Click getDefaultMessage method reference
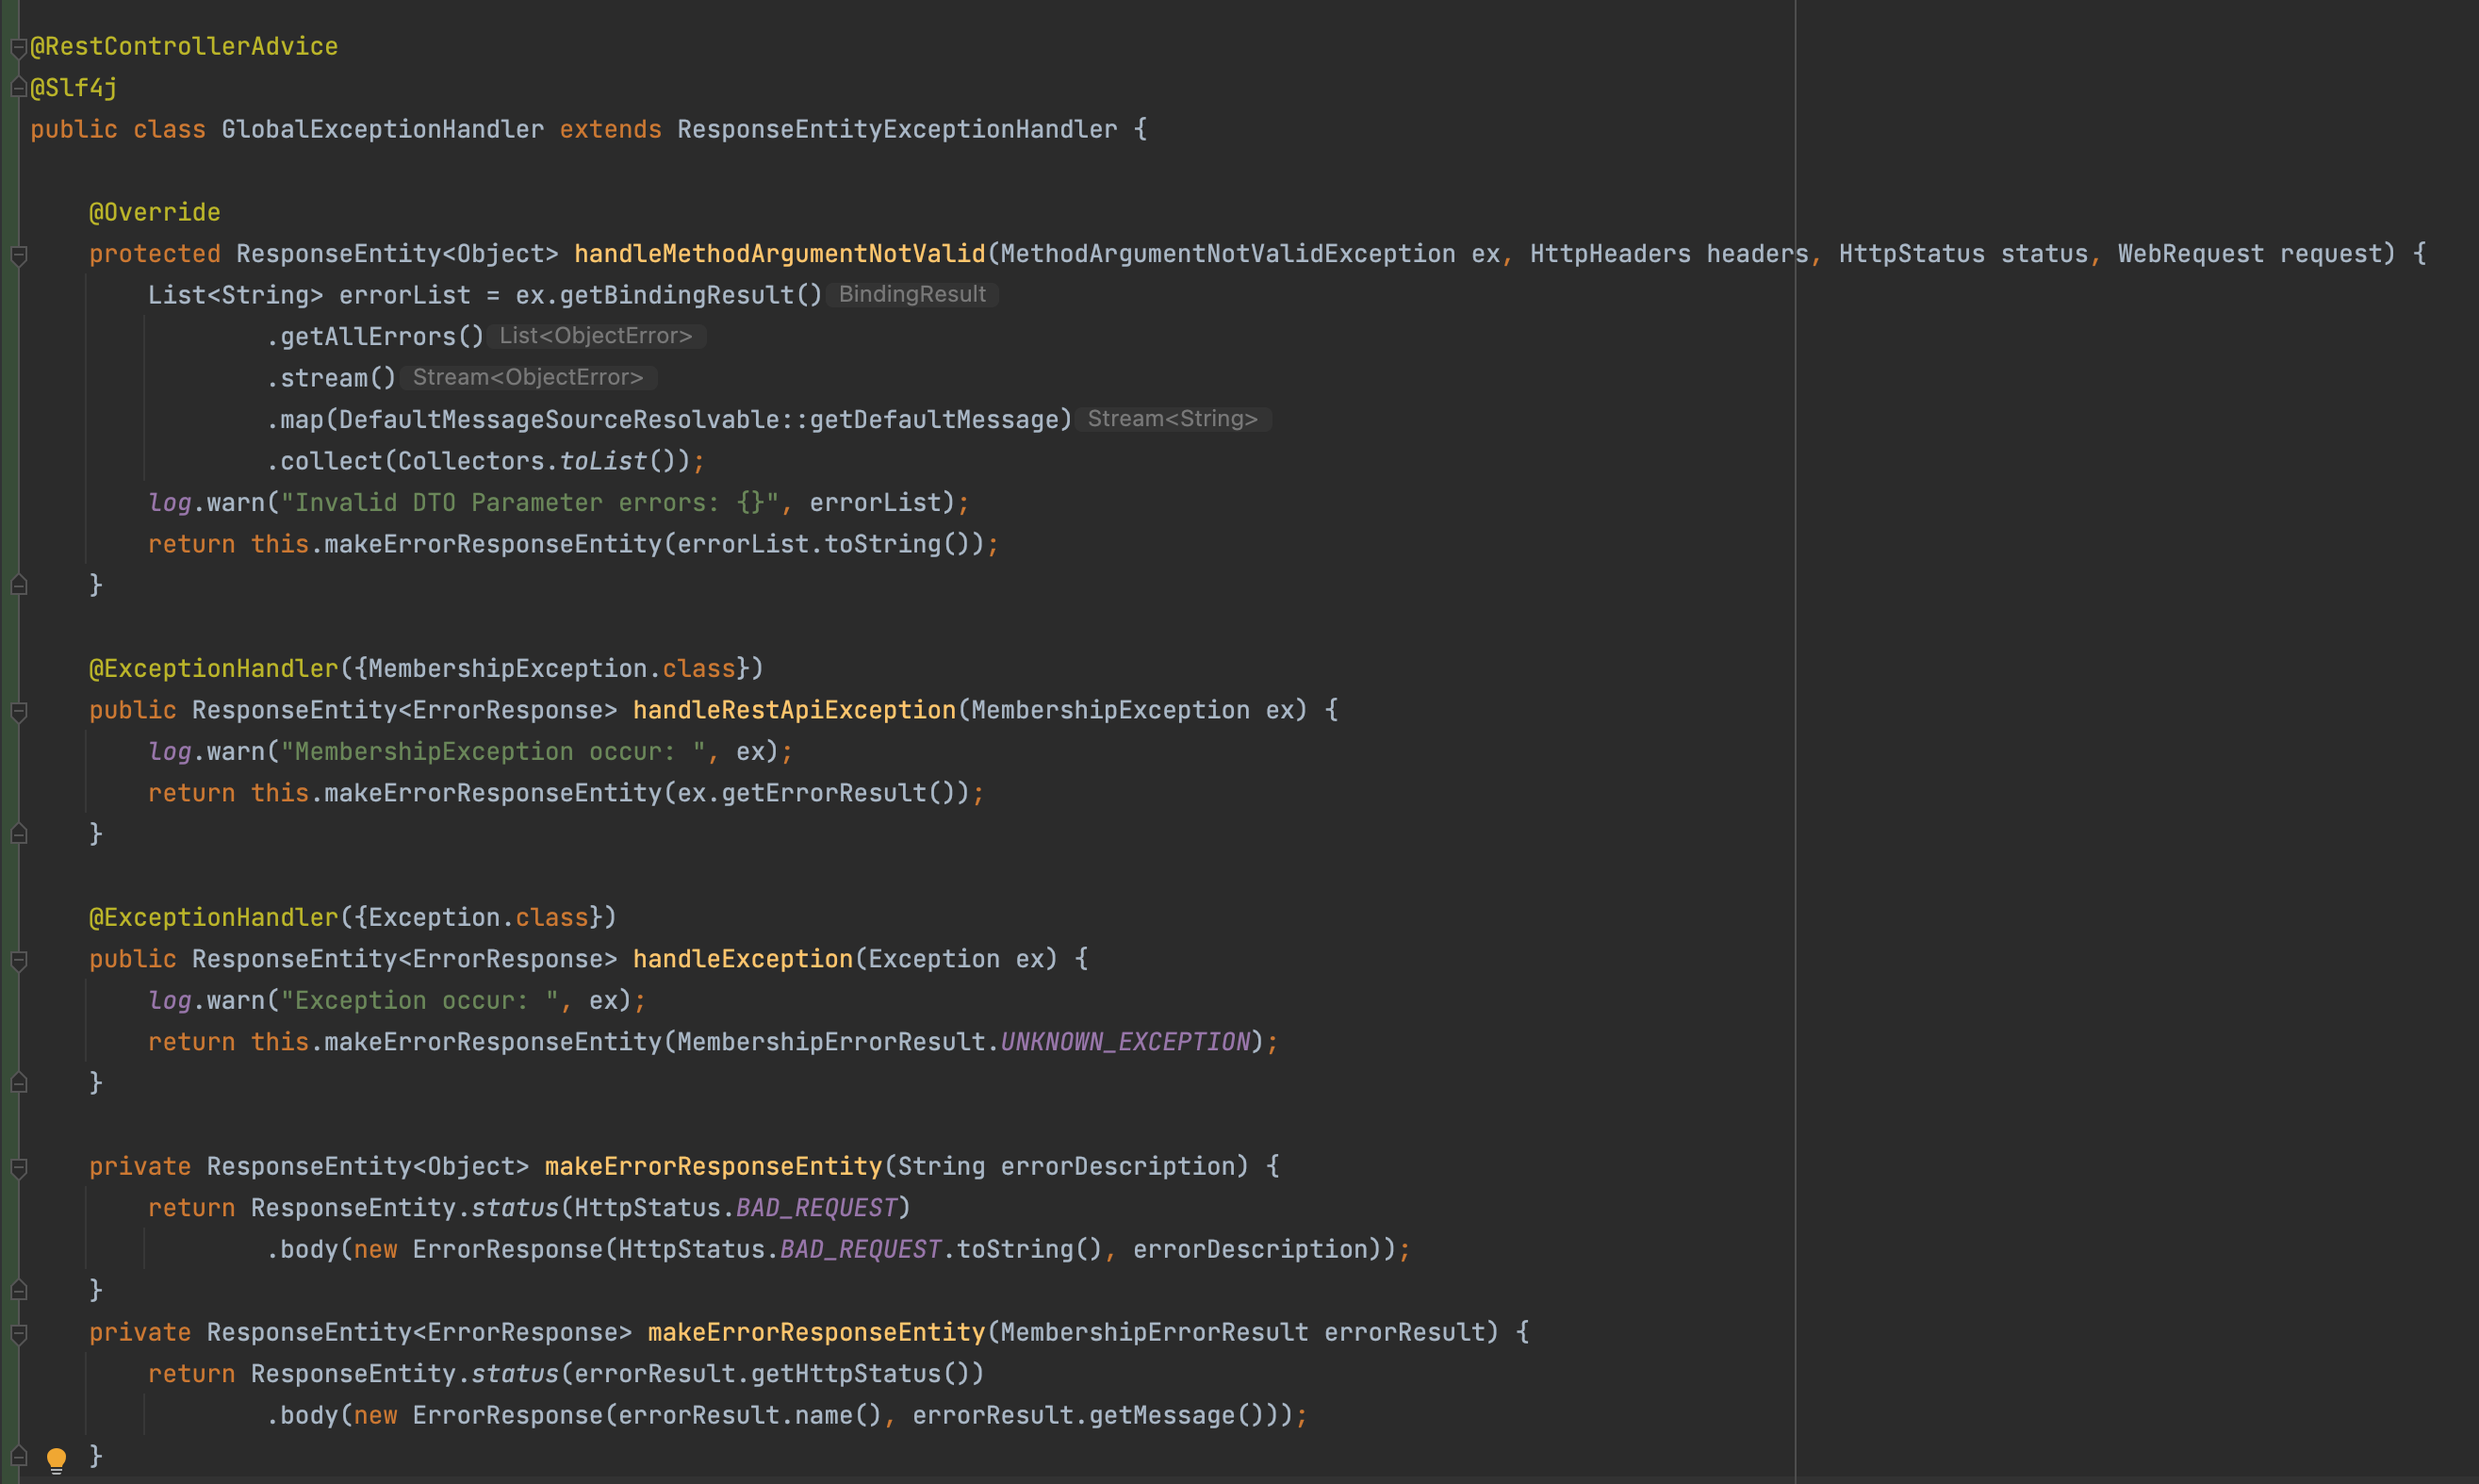Image resolution: width=2479 pixels, height=1484 pixels. point(933,420)
